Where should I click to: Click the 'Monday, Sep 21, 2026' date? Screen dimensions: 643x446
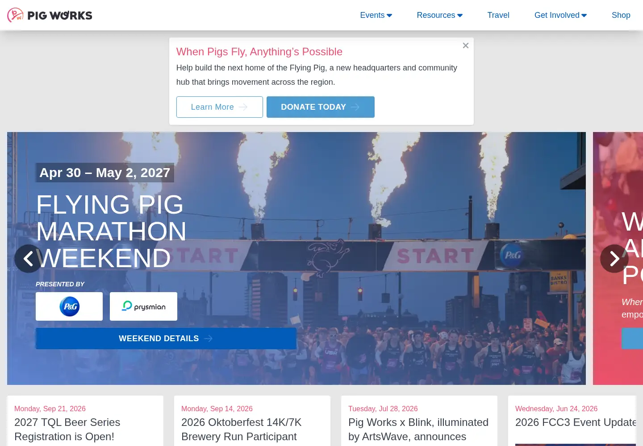pyautogui.click(x=50, y=409)
